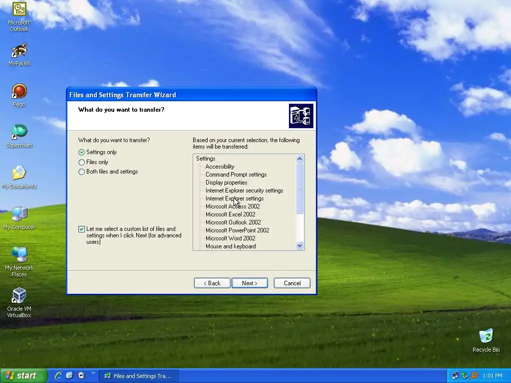Select Microsoft Outlook 2002 in the list
This screenshot has width=511, height=383.
(233, 222)
